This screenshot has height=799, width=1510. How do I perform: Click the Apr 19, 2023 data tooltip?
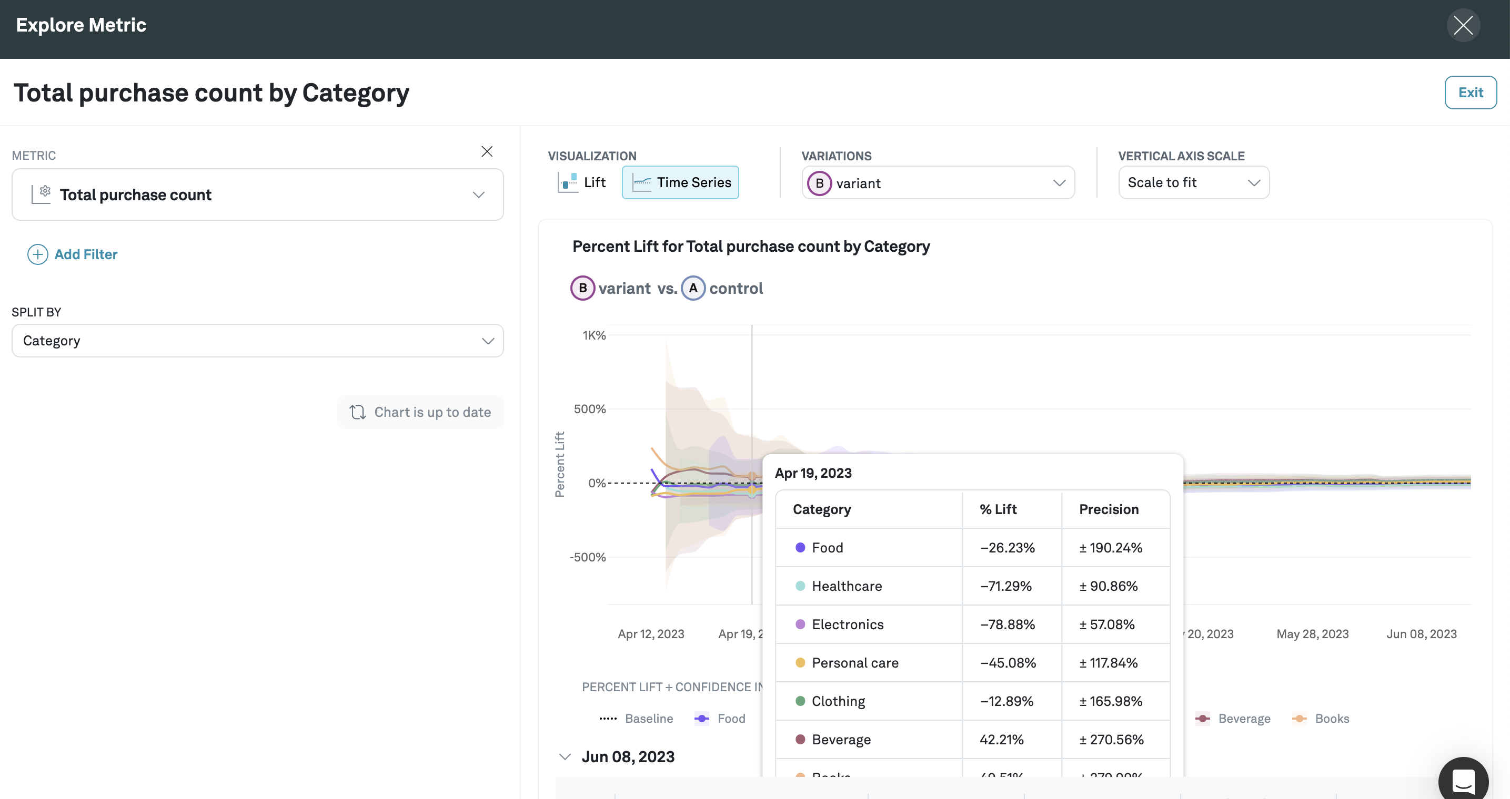pyautogui.click(x=813, y=473)
